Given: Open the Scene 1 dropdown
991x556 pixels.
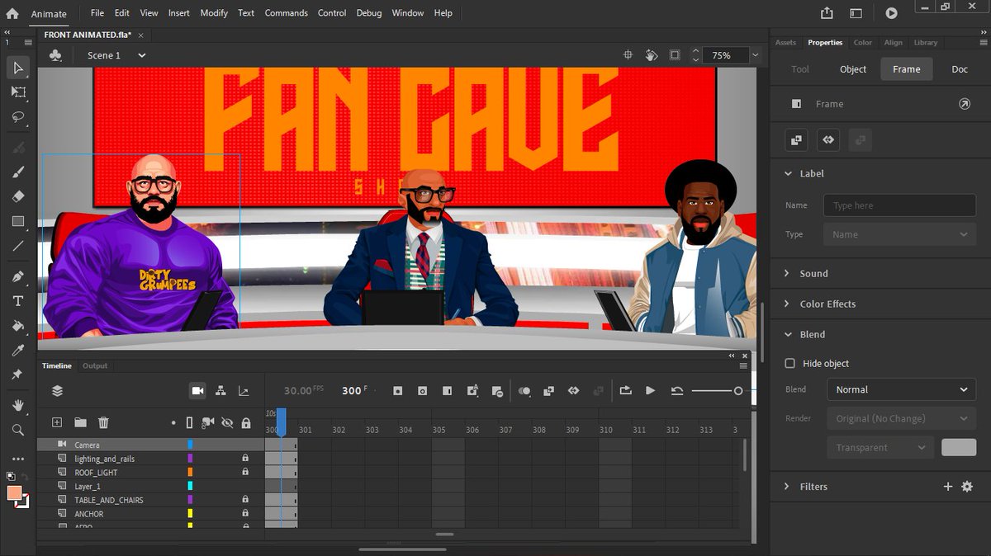Looking at the screenshot, I should 142,55.
